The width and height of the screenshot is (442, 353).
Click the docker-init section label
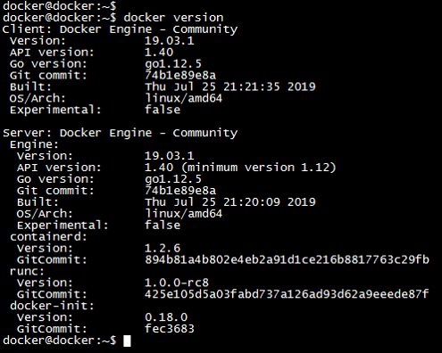[x=52, y=306]
